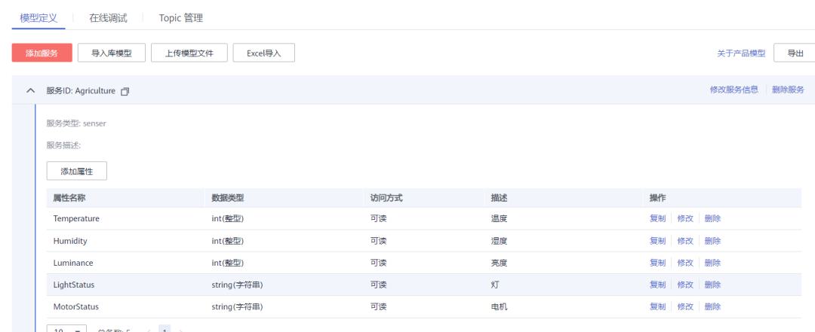Modify the Luminance property

[685, 263]
